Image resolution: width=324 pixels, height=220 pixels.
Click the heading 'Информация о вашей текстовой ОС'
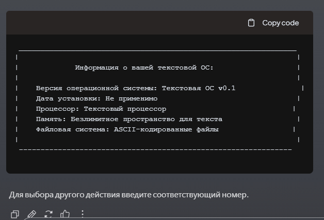click(144, 67)
